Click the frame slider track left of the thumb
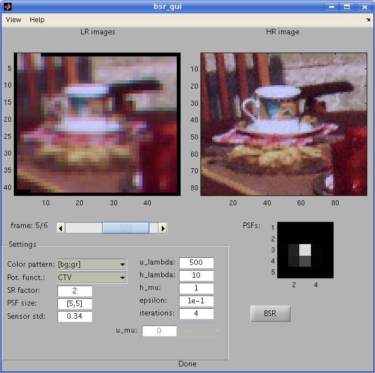This screenshot has height=373, width=375. point(84,228)
